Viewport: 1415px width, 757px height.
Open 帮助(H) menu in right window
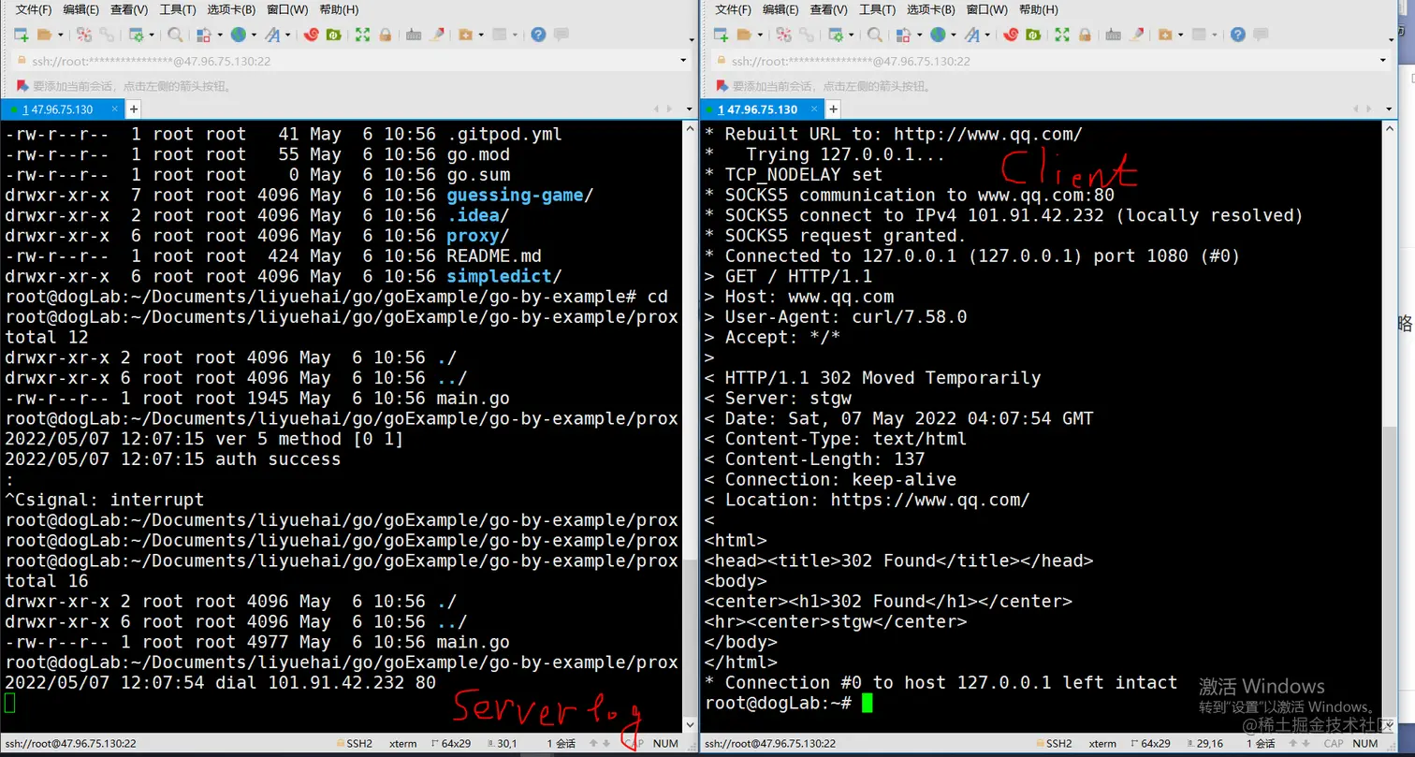pyautogui.click(x=1039, y=9)
